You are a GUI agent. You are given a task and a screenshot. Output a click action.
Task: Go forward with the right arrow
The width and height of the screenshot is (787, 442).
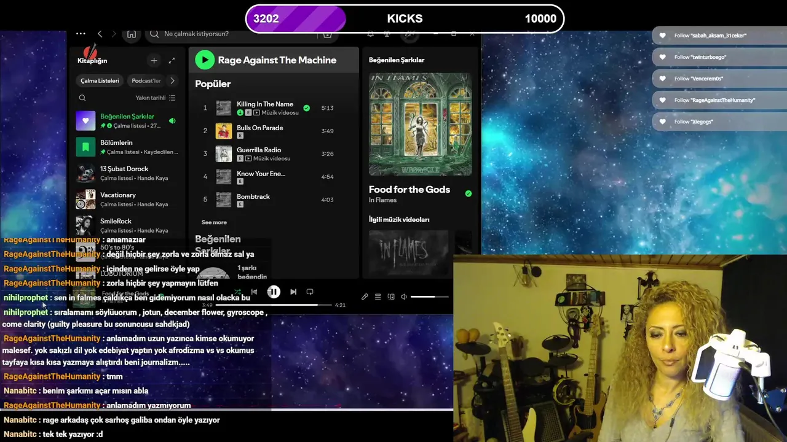(x=114, y=34)
